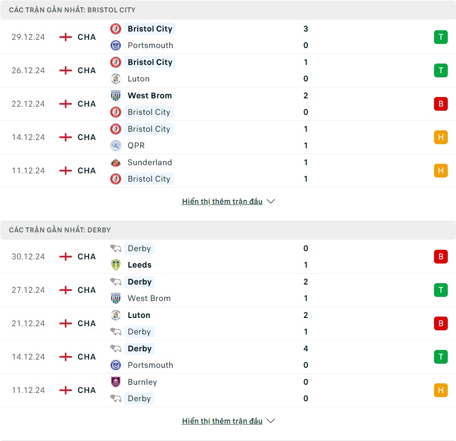The image size is (456, 441).
Task: Click West Brom crest in 22.12.24 match
Action: pos(116,96)
